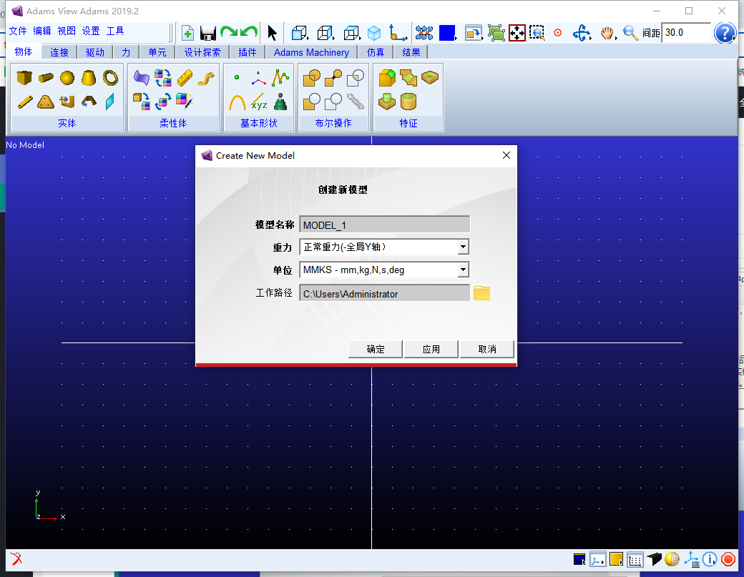Click the redo arrow icon
744x577 pixels.
(229, 32)
